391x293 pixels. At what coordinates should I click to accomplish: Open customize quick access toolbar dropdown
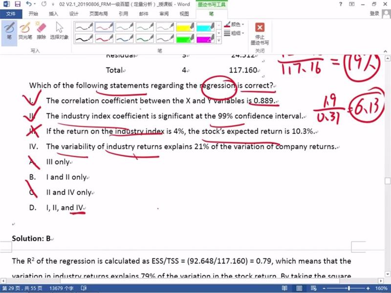(x=53, y=4)
